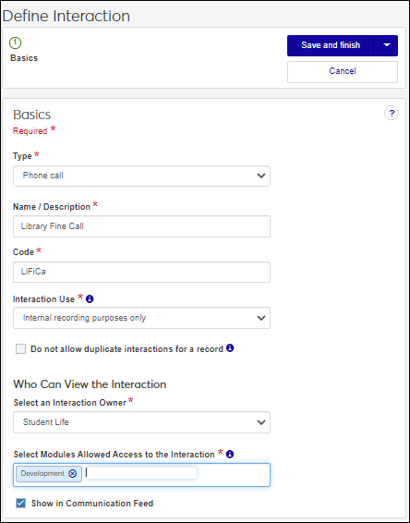Screen dimensions: 410x523
Task: Click the LiFiCa code field
Action: point(141,273)
